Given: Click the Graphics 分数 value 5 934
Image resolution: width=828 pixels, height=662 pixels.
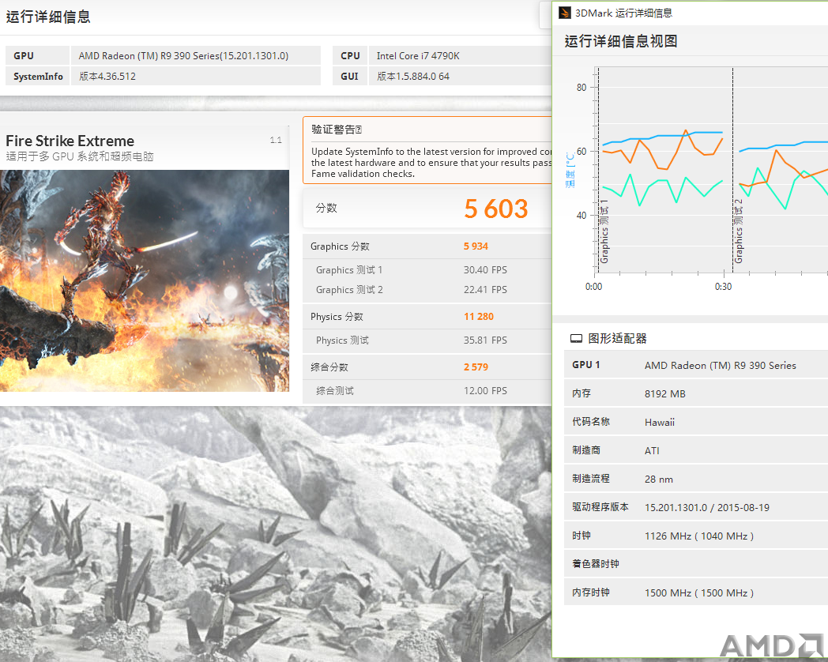Looking at the screenshot, I should [476, 246].
